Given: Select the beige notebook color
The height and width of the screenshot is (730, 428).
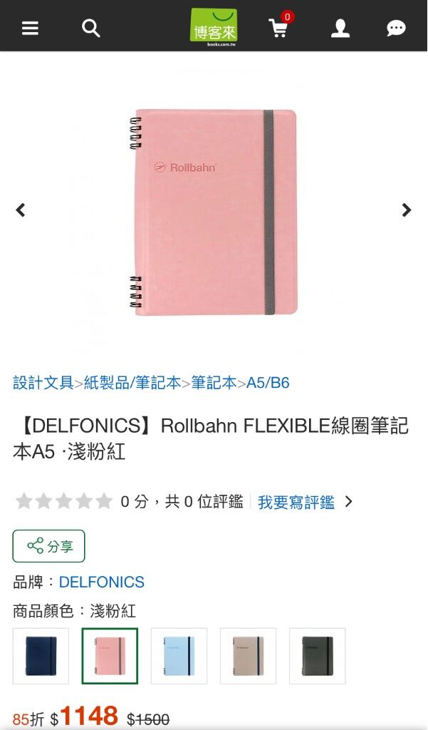Looking at the screenshot, I should click(x=248, y=656).
